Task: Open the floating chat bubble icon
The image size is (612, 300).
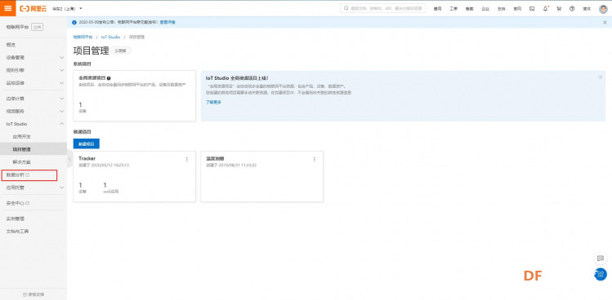Action: click(601, 258)
